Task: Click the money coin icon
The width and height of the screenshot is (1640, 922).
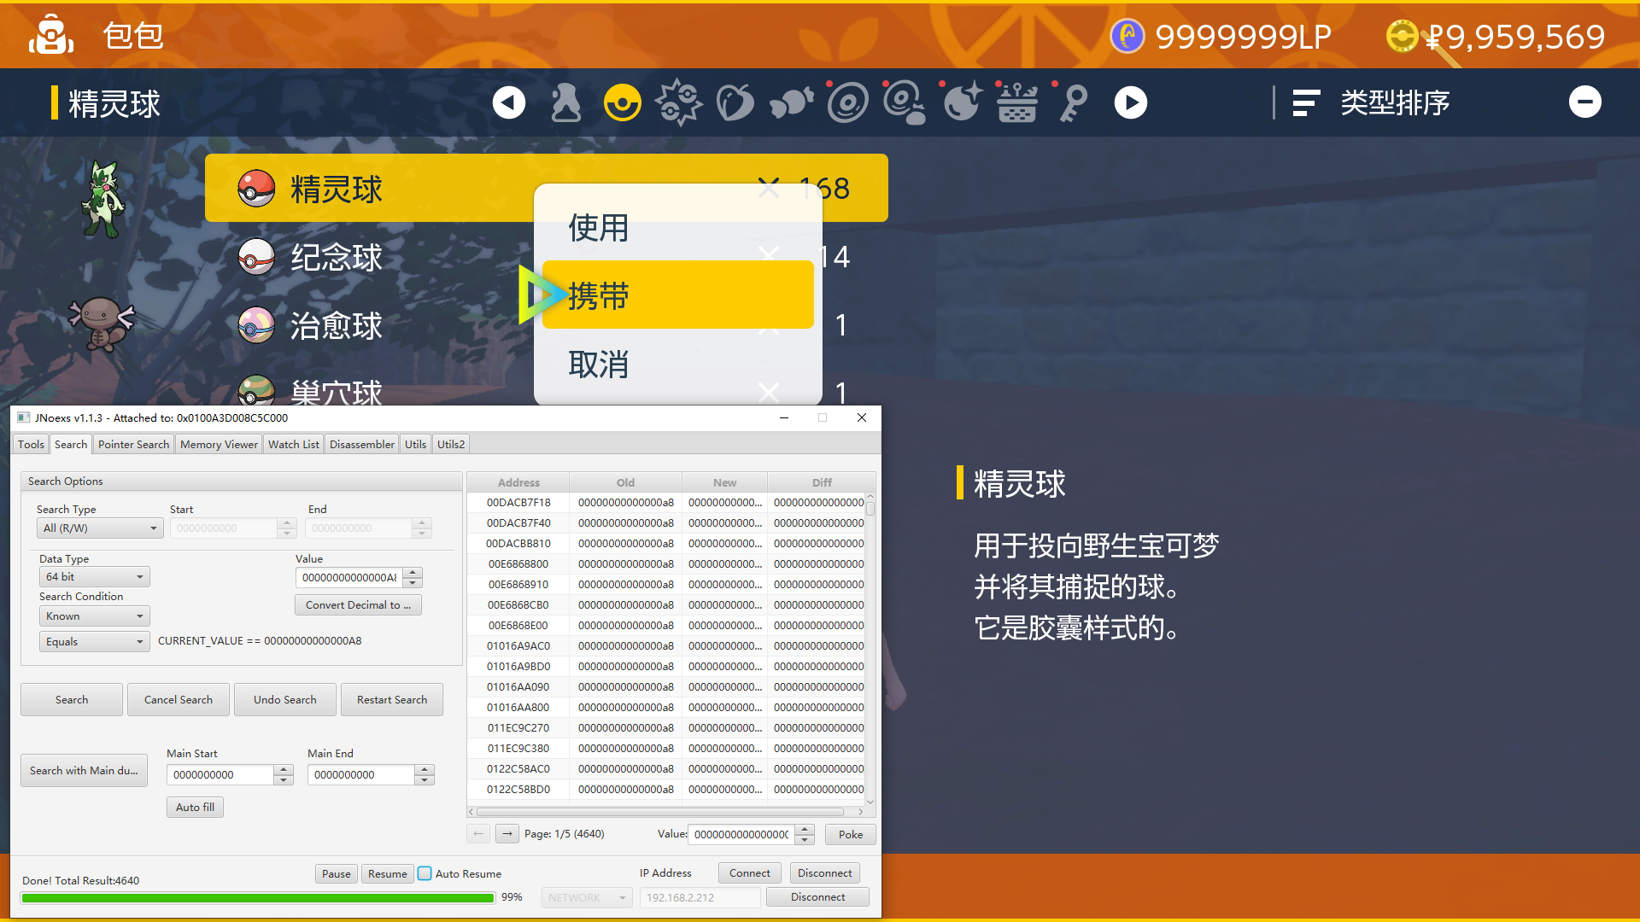Action: tap(1403, 37)
